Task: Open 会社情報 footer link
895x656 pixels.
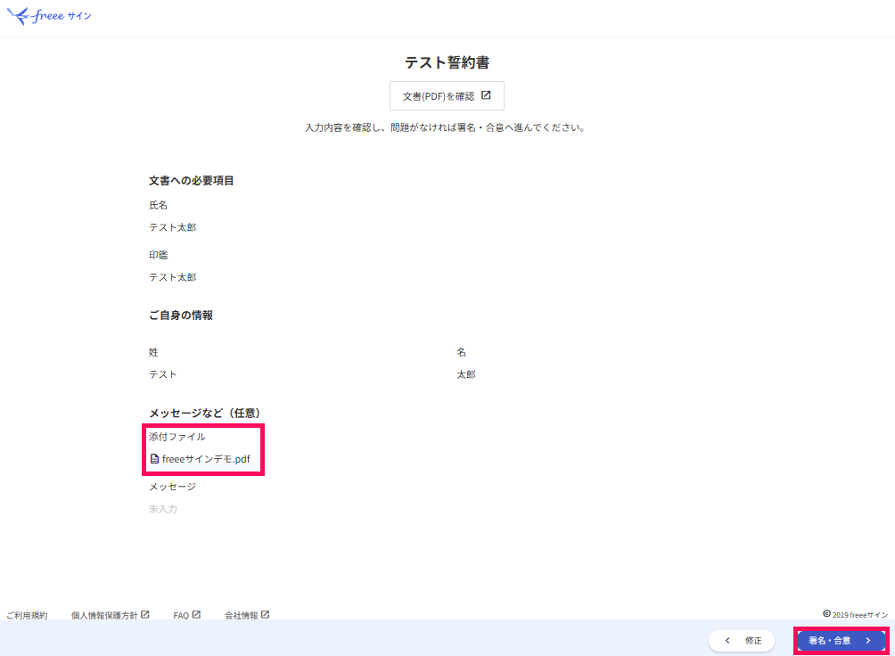Action: click(242, 616)
